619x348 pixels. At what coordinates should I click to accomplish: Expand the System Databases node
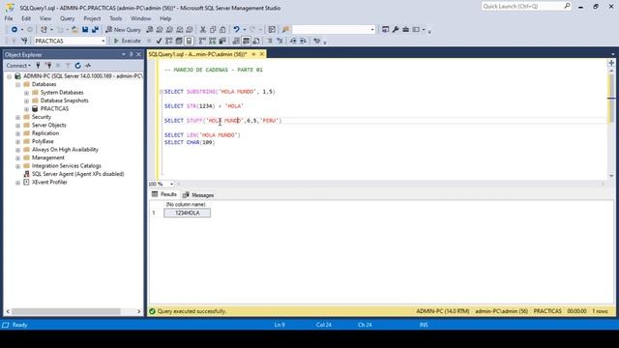26,93
